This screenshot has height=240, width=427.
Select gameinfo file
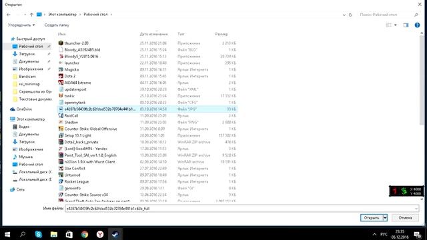tap(73, 188)
